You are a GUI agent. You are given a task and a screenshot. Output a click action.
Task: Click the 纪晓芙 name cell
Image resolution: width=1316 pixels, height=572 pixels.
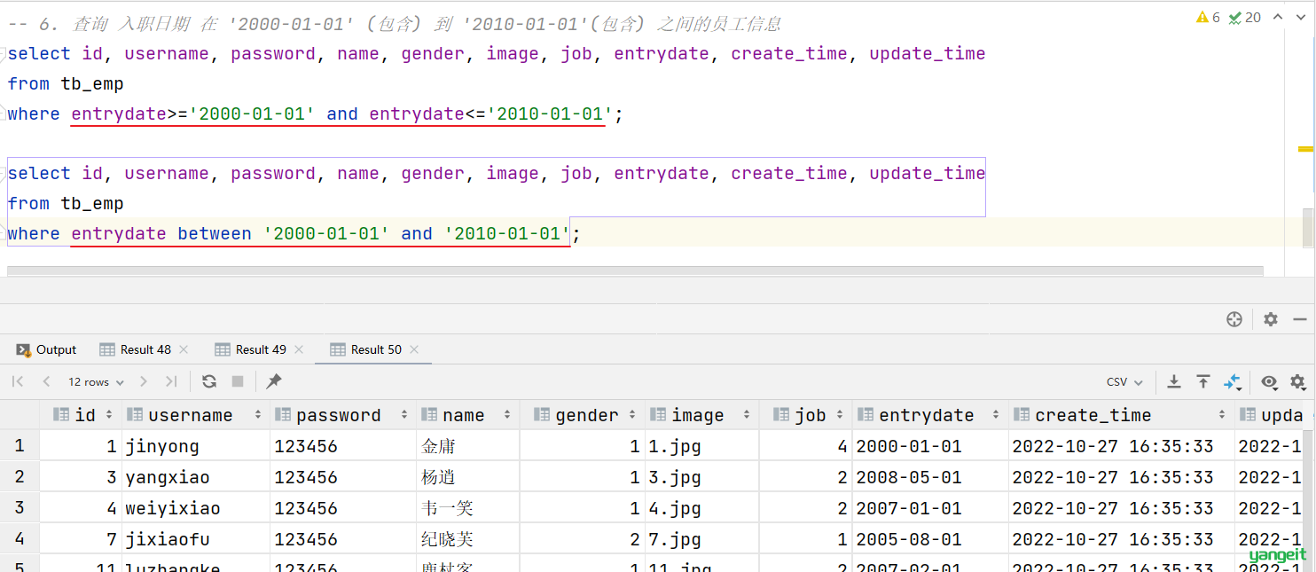tap(467, 539)
